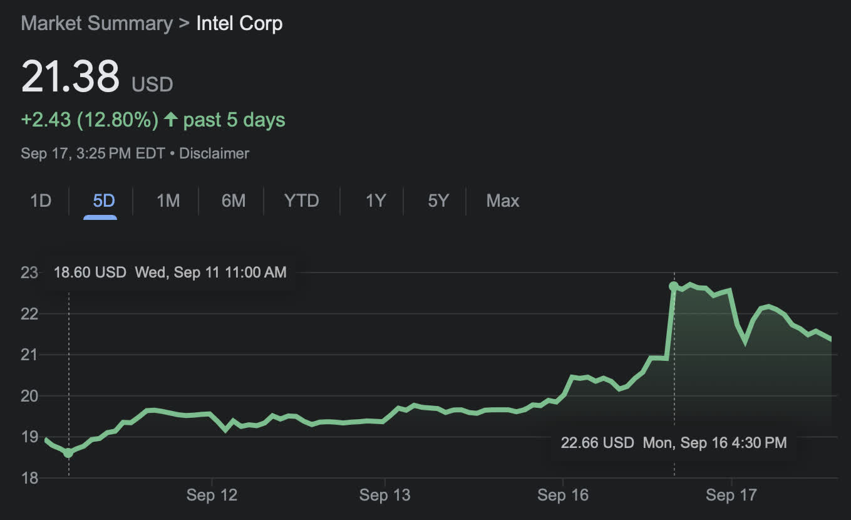Click the Market Summary breadcrumb link
The image size is (851, 520).
[x=96, y=24]
